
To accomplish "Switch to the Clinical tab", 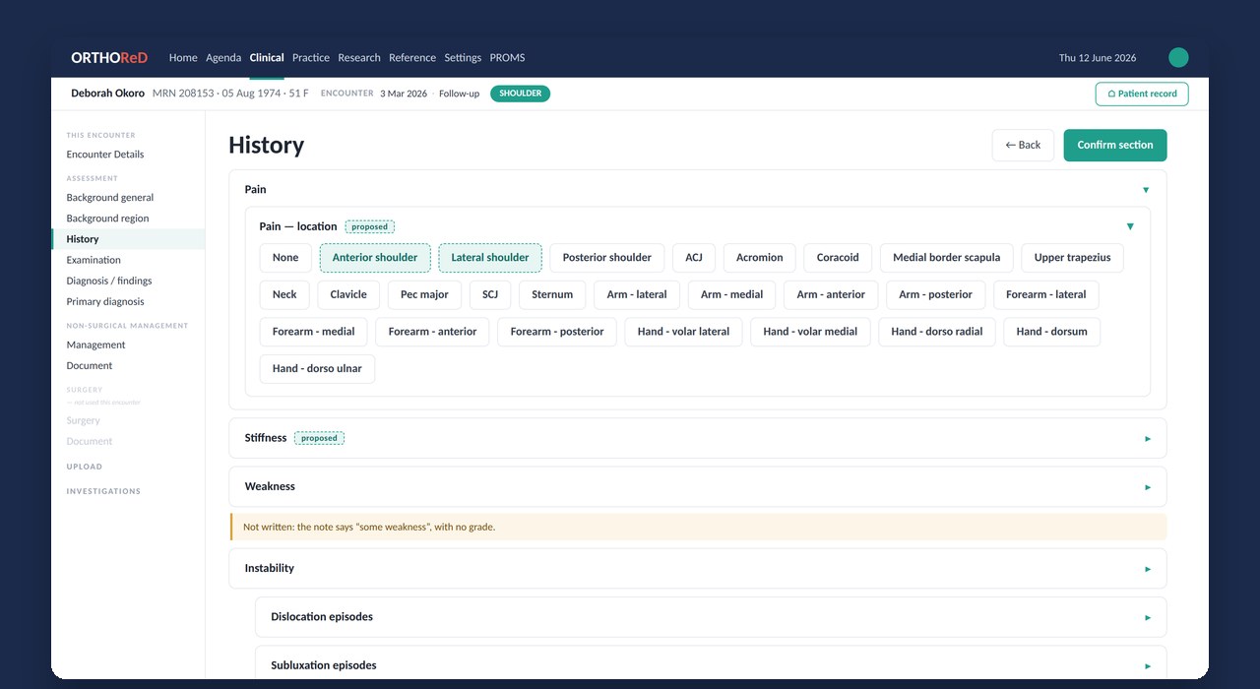I will 267,58.
